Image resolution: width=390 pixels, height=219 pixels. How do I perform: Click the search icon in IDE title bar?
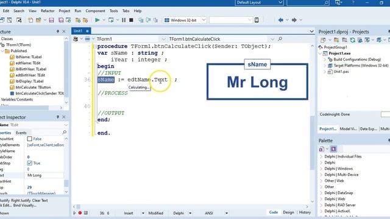coord(327,2)
